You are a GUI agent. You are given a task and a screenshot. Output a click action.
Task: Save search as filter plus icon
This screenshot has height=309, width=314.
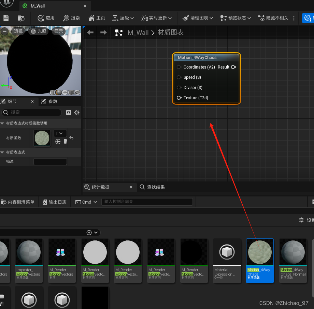89,233
